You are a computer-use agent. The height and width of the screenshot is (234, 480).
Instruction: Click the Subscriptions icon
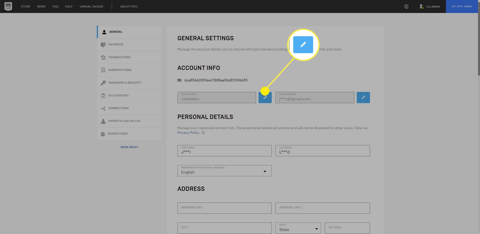(x=103, y=70)
